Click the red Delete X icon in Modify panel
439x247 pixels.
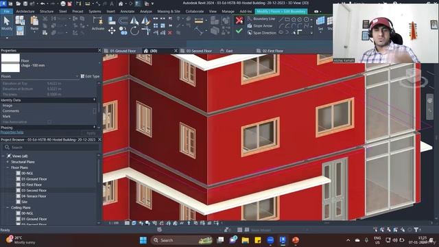point(169,32)
